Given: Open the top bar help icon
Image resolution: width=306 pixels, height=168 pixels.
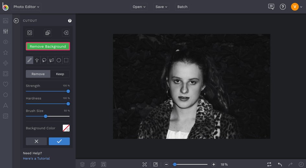Looking at the screenshot, I should [x=283, y=7].
